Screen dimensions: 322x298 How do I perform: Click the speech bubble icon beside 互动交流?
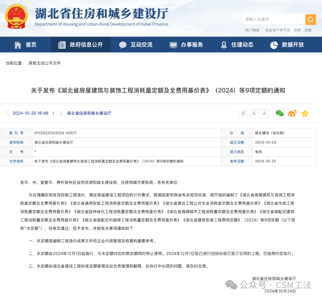pyautogui.click(x=123, y=45)
